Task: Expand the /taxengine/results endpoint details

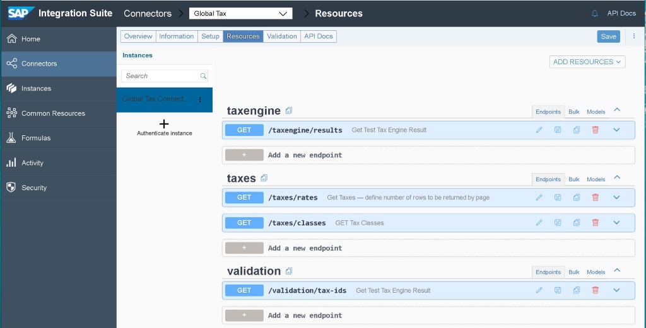Action: pyautogui.click(x=616, y=130)
